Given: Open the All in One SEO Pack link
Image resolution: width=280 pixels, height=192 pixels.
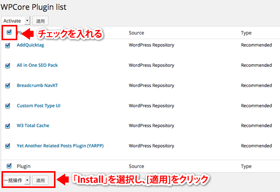Looking at the screenshot, I should [37, 65].
